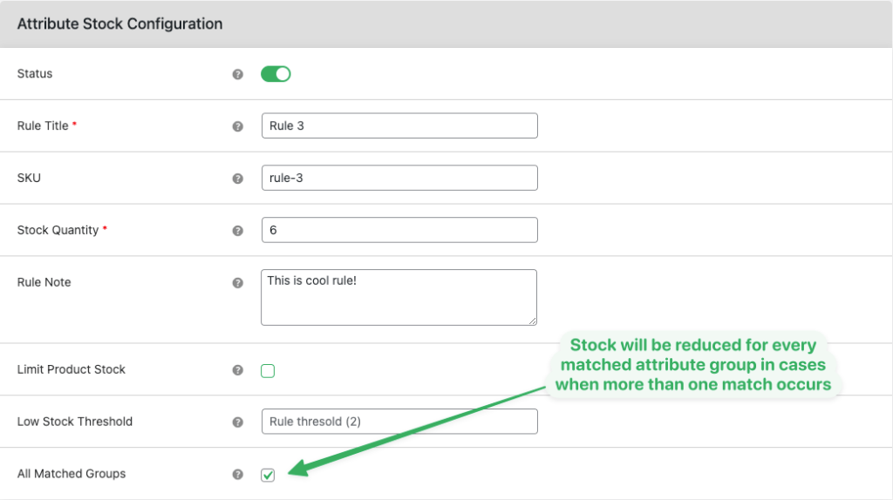
Task: Click the Rule Title label
Action: pos(43,125)
